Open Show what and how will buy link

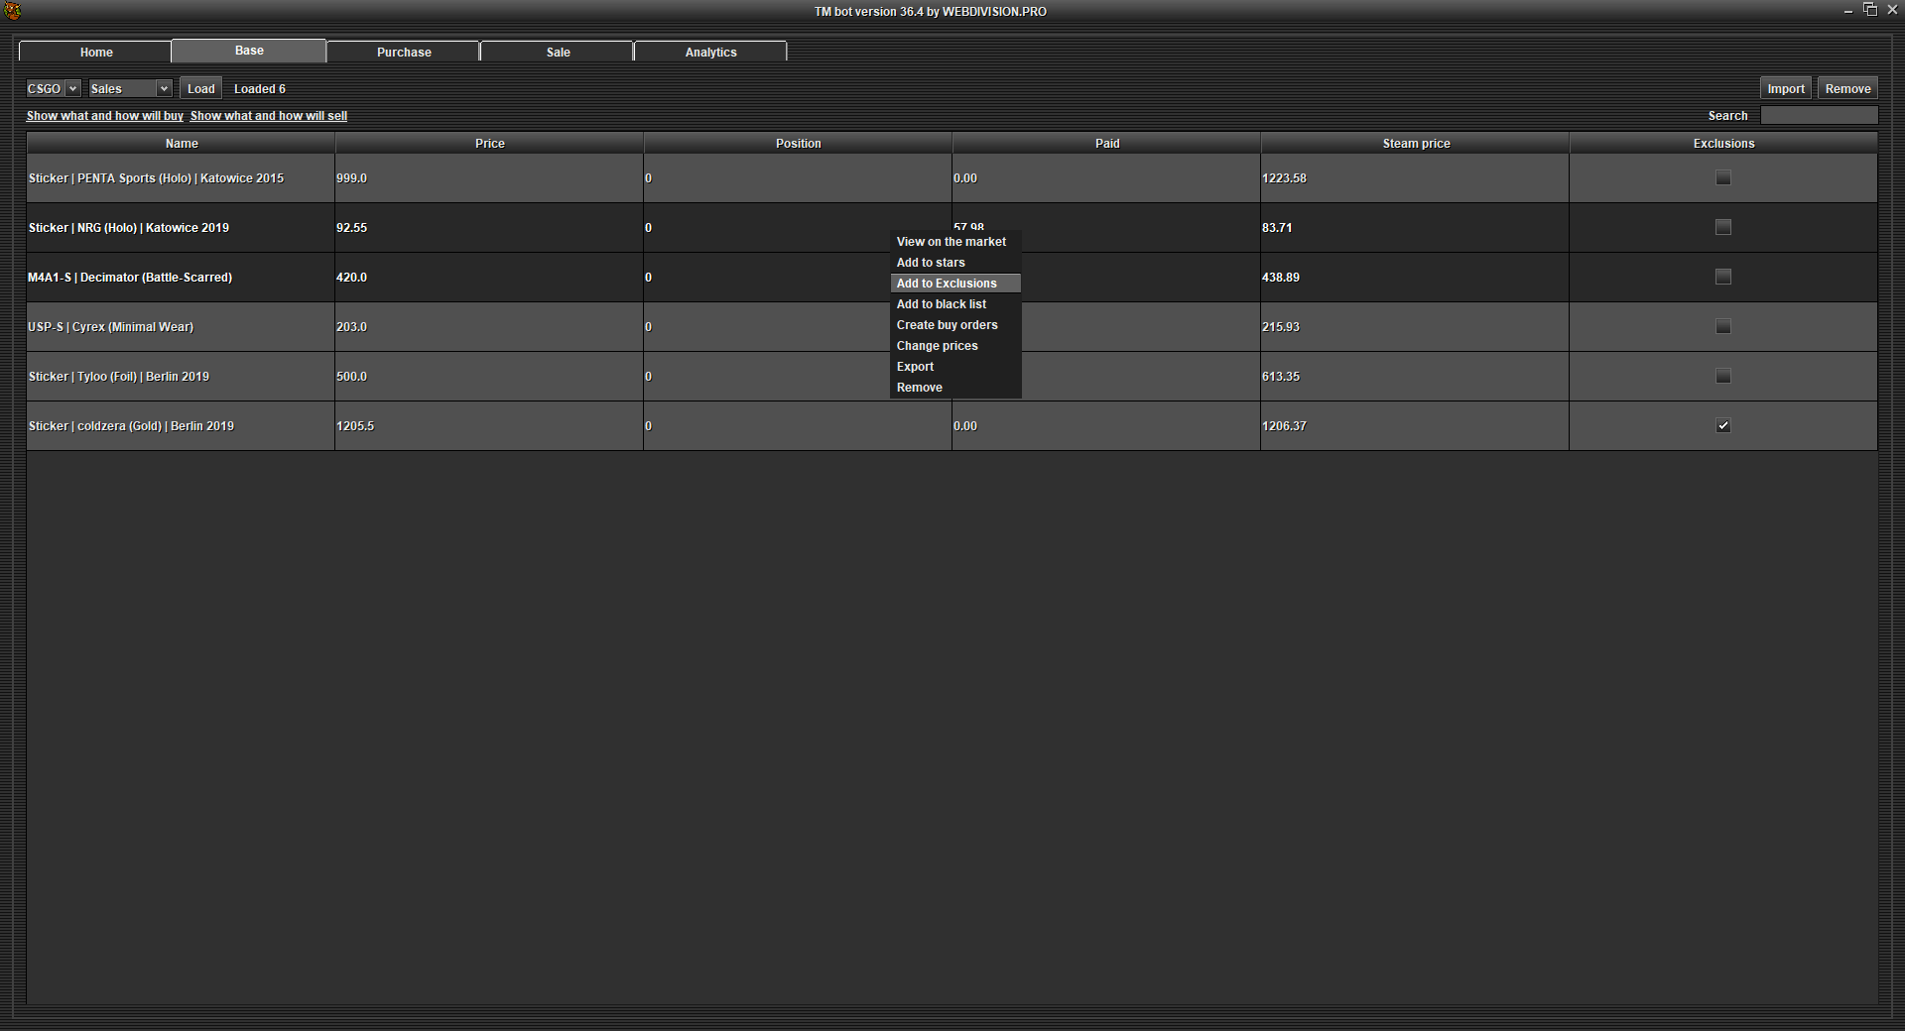coord(104,116)
